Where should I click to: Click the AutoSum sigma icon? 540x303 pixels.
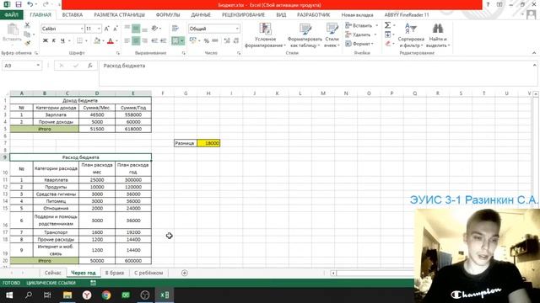click(388, 25)
